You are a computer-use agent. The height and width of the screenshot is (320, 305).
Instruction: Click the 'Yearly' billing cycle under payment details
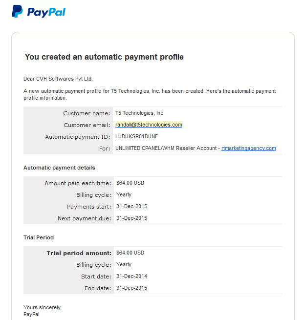(x=124, y=195)
